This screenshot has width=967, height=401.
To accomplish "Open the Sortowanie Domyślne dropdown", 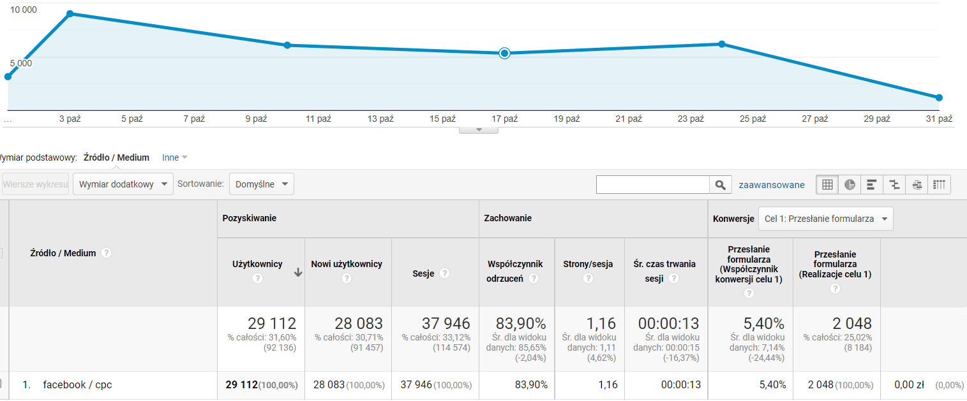I will point(261,184).
